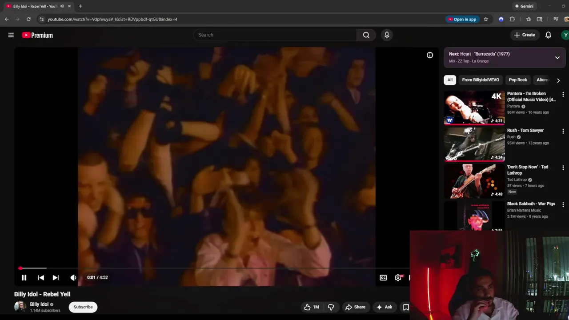Skip to next video in playlist

[x=56, y=277]
